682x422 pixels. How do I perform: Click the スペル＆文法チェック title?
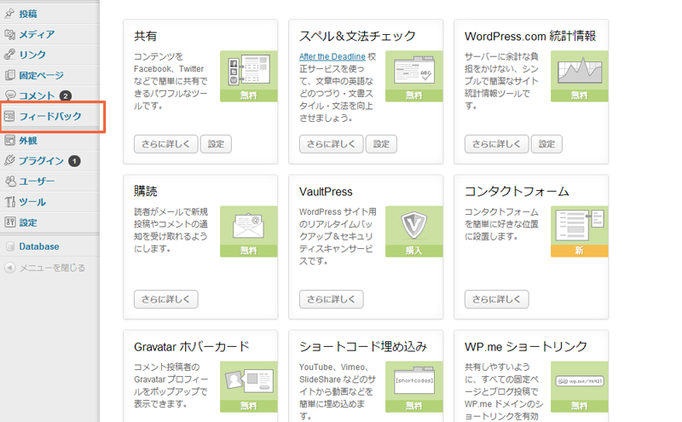[357, 36]
